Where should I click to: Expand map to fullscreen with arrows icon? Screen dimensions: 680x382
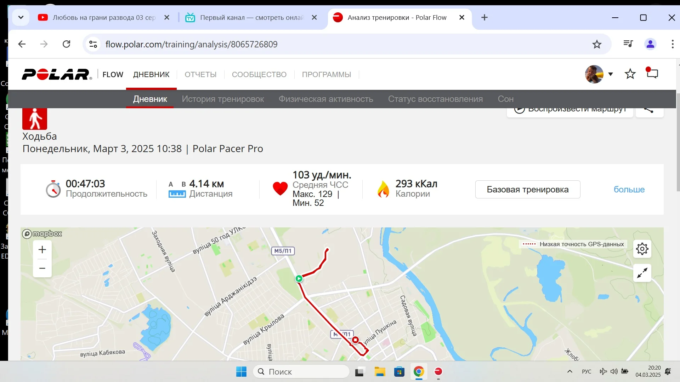642,273
